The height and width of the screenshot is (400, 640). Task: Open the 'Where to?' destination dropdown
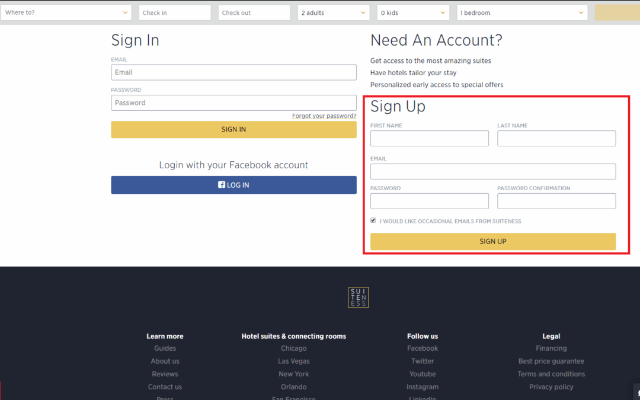point(66,12)
